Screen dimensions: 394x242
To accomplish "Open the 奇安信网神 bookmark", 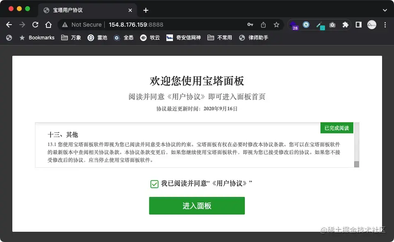I will click(183, 38).
